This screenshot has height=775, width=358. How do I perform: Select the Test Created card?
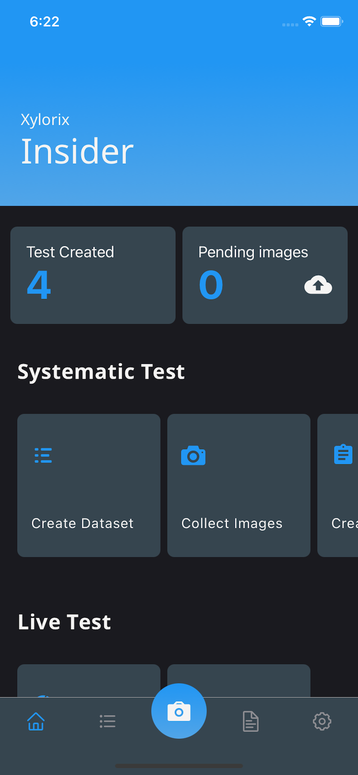pyautogui.click(x=93, y=275)
